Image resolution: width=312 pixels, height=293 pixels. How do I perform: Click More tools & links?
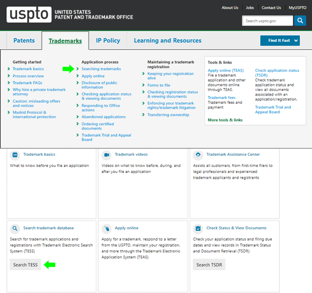225,120
